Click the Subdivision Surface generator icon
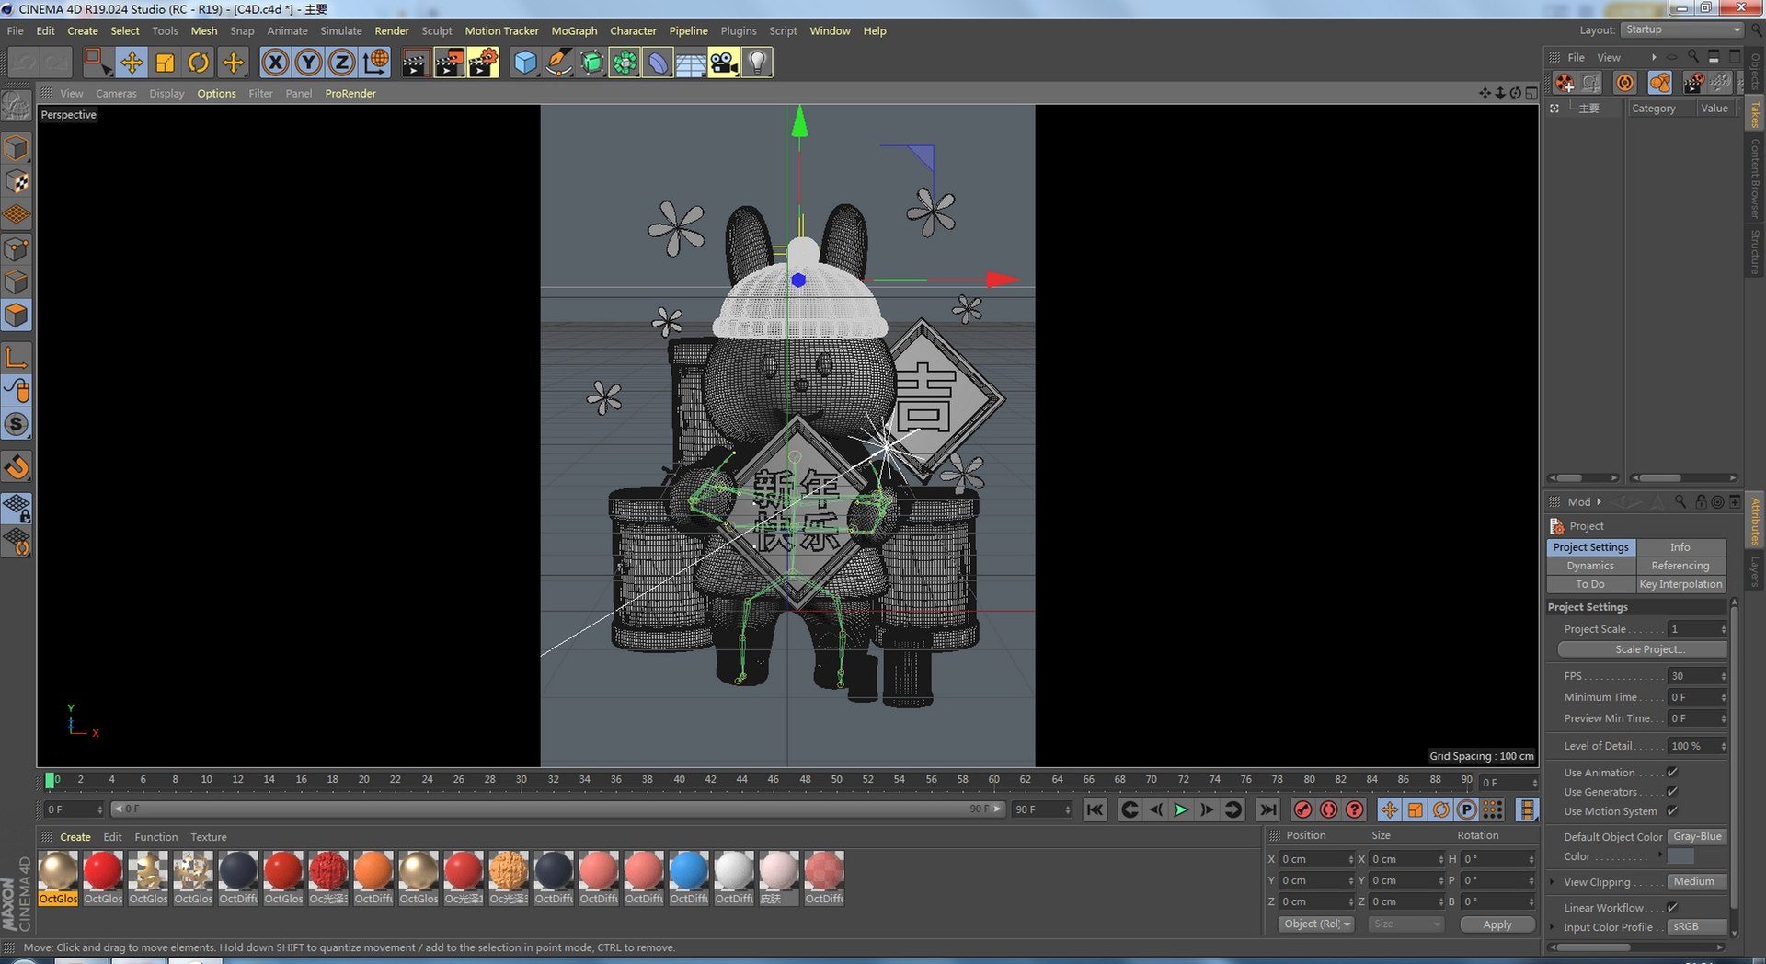The height and width of the screenshot is (964, 1766). tap(591, 63)
